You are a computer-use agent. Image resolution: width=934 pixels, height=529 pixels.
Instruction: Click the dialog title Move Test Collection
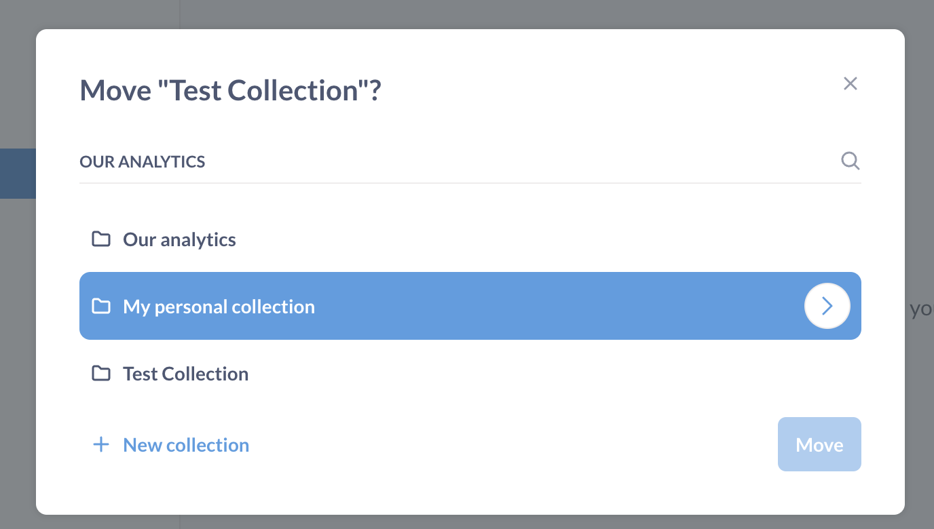tap(230, 90)
